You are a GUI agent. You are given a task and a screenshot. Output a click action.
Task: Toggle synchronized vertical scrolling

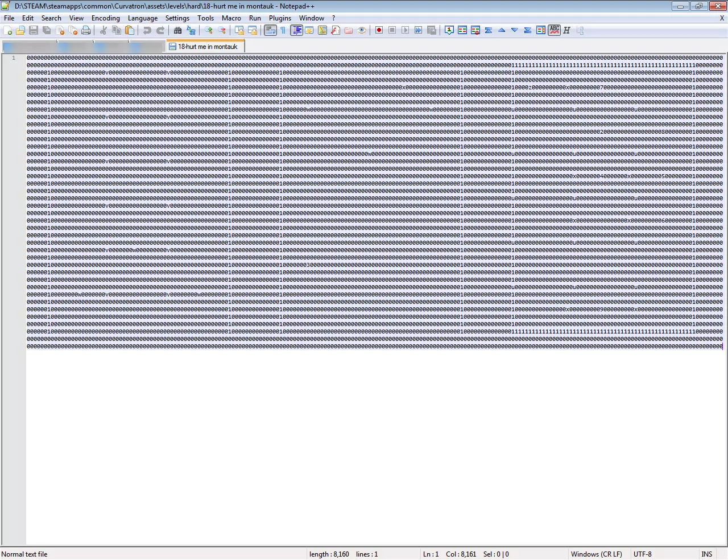(x=239, y=30)
